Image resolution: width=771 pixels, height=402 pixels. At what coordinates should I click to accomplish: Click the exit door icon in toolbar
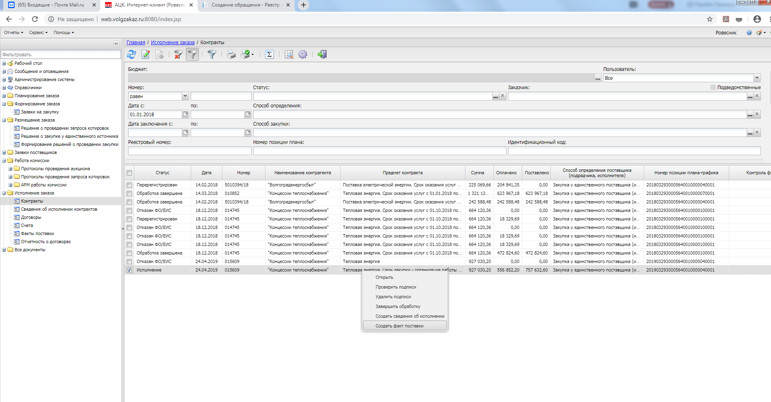(x=322, y=54)
